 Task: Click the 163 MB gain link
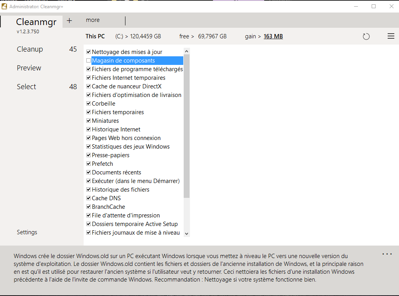tap(273, 36)
